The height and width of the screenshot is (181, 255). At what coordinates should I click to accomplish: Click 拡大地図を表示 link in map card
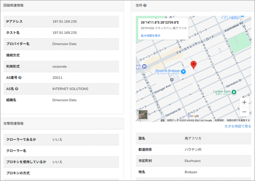[151, 36]
